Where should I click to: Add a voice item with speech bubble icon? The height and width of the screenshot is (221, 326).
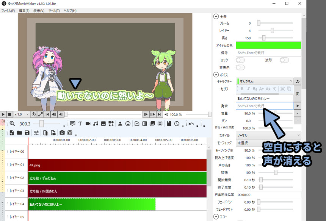(72, 124)
